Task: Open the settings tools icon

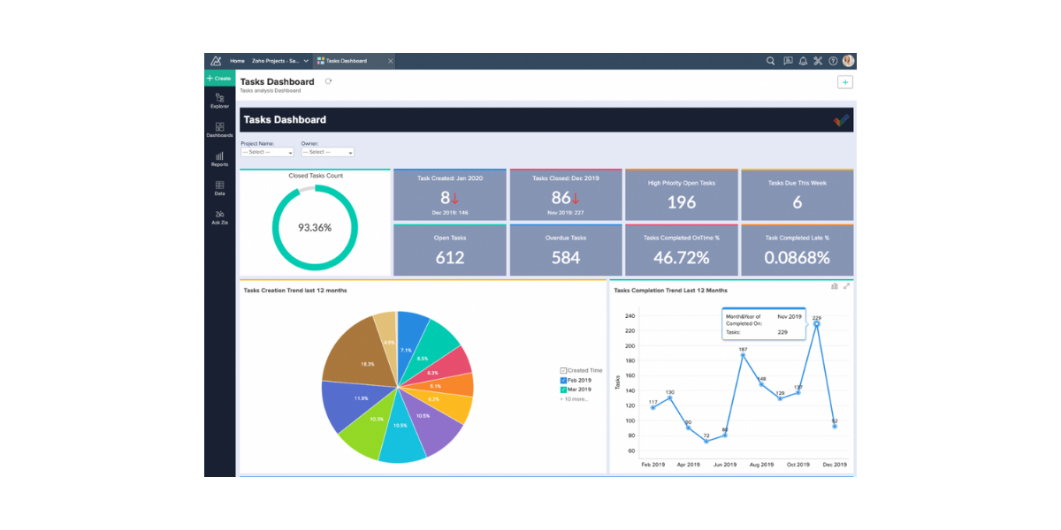Action: [817, 61]
